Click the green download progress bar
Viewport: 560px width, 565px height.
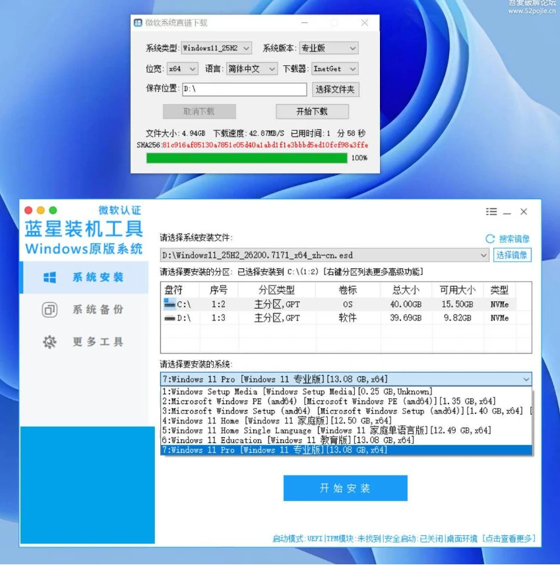(244, 158)
